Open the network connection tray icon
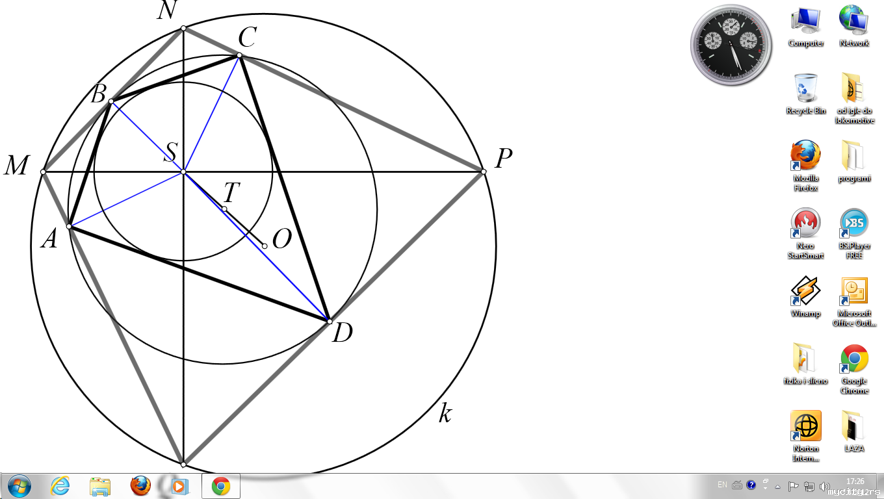The height and width of the screenshot is (499, 884). pyautogui.click(x=809, y=486)
